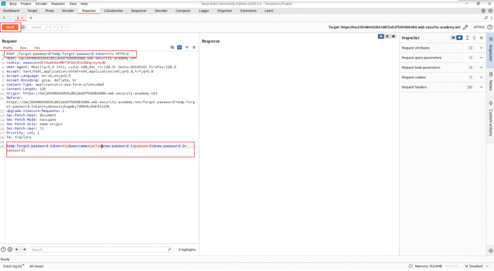Open the View menu
This screenshot has height=271, width=494.
[x=73, y=4]
